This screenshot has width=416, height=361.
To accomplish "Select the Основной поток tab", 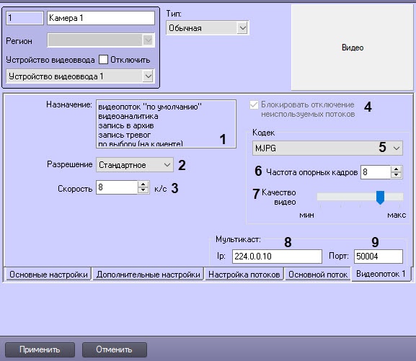I will 317,275.
